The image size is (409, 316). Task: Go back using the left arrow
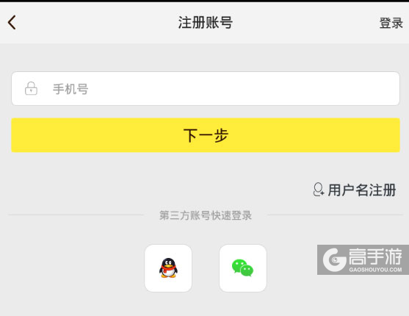[x=12, y=23]
